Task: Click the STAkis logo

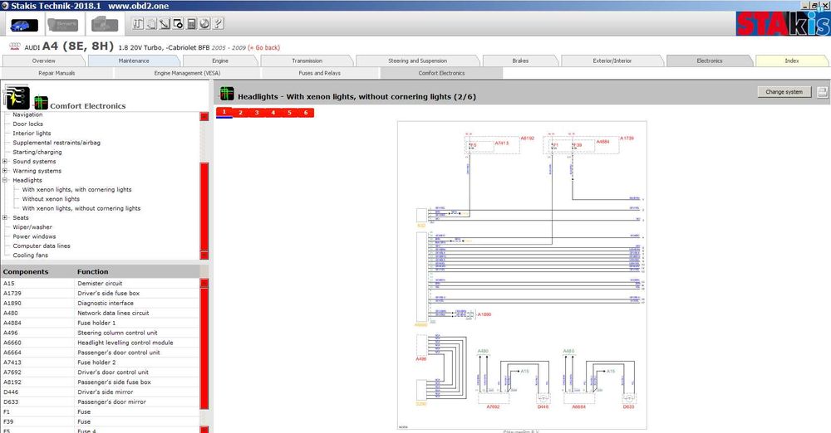Action: tap(783, 24)
